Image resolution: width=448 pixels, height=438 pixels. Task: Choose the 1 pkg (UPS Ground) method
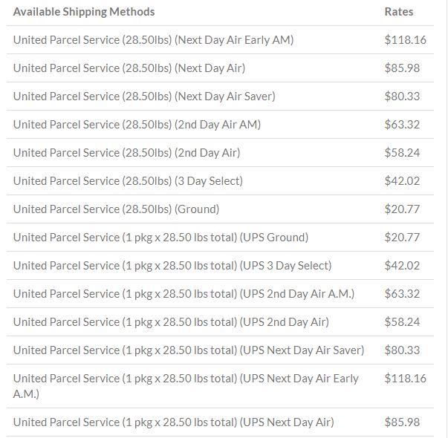pos(161,238)
